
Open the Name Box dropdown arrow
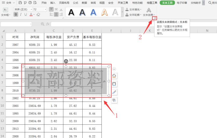pos(31,24)
